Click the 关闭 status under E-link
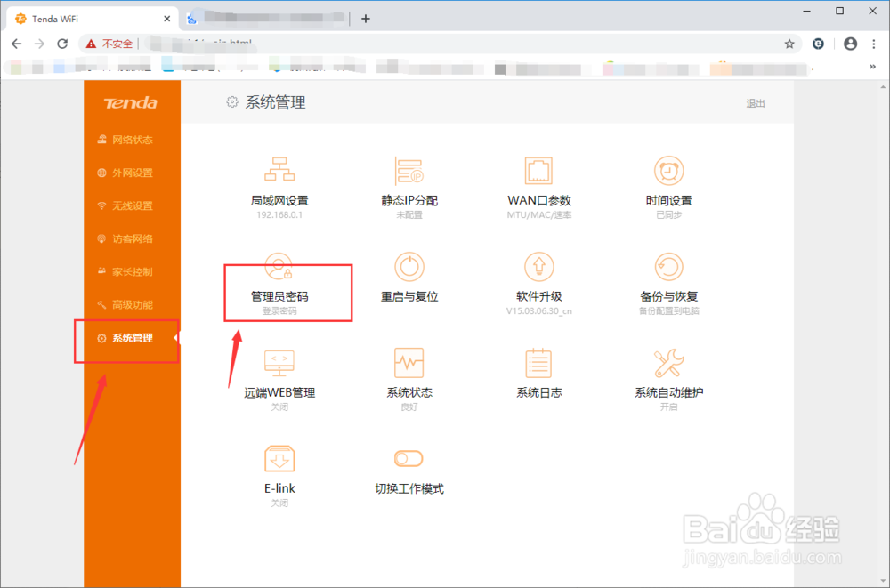The image size is (890, 588). click(x=279, y=503)
